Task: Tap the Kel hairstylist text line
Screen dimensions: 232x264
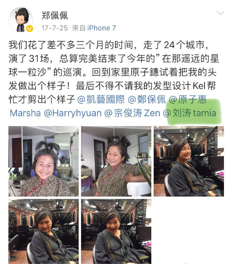Action: [112, 86]
